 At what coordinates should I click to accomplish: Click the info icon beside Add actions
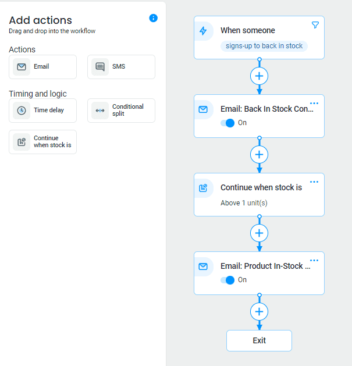[154, 18]
